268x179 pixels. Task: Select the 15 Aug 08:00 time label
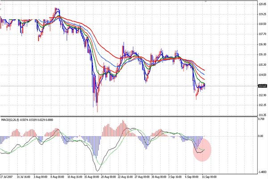92,177
